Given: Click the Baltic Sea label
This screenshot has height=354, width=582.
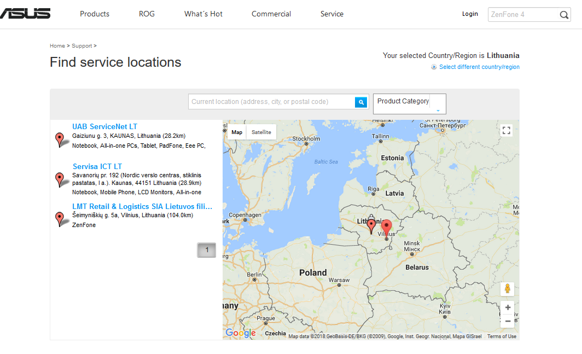Looking at the screenshot, I should [326, 161].
